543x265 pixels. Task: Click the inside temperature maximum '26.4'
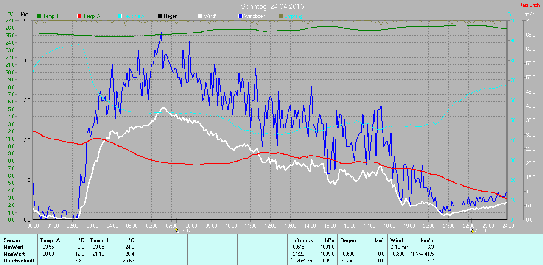(130, 254)
